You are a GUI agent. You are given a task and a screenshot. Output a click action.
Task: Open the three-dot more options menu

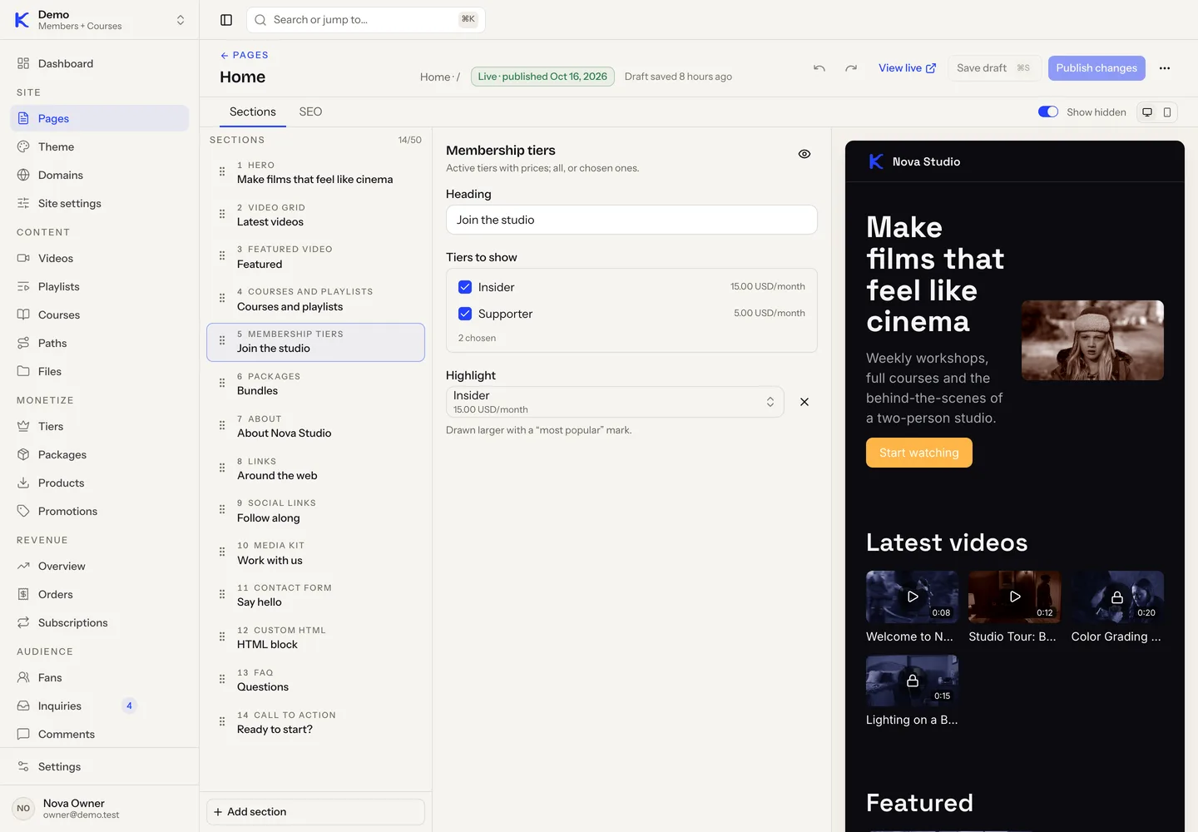(1165, 68)
